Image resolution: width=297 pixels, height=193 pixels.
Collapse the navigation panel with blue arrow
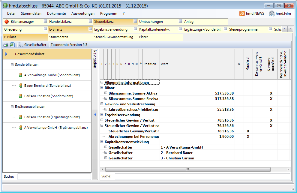click(x=95, y=114)
